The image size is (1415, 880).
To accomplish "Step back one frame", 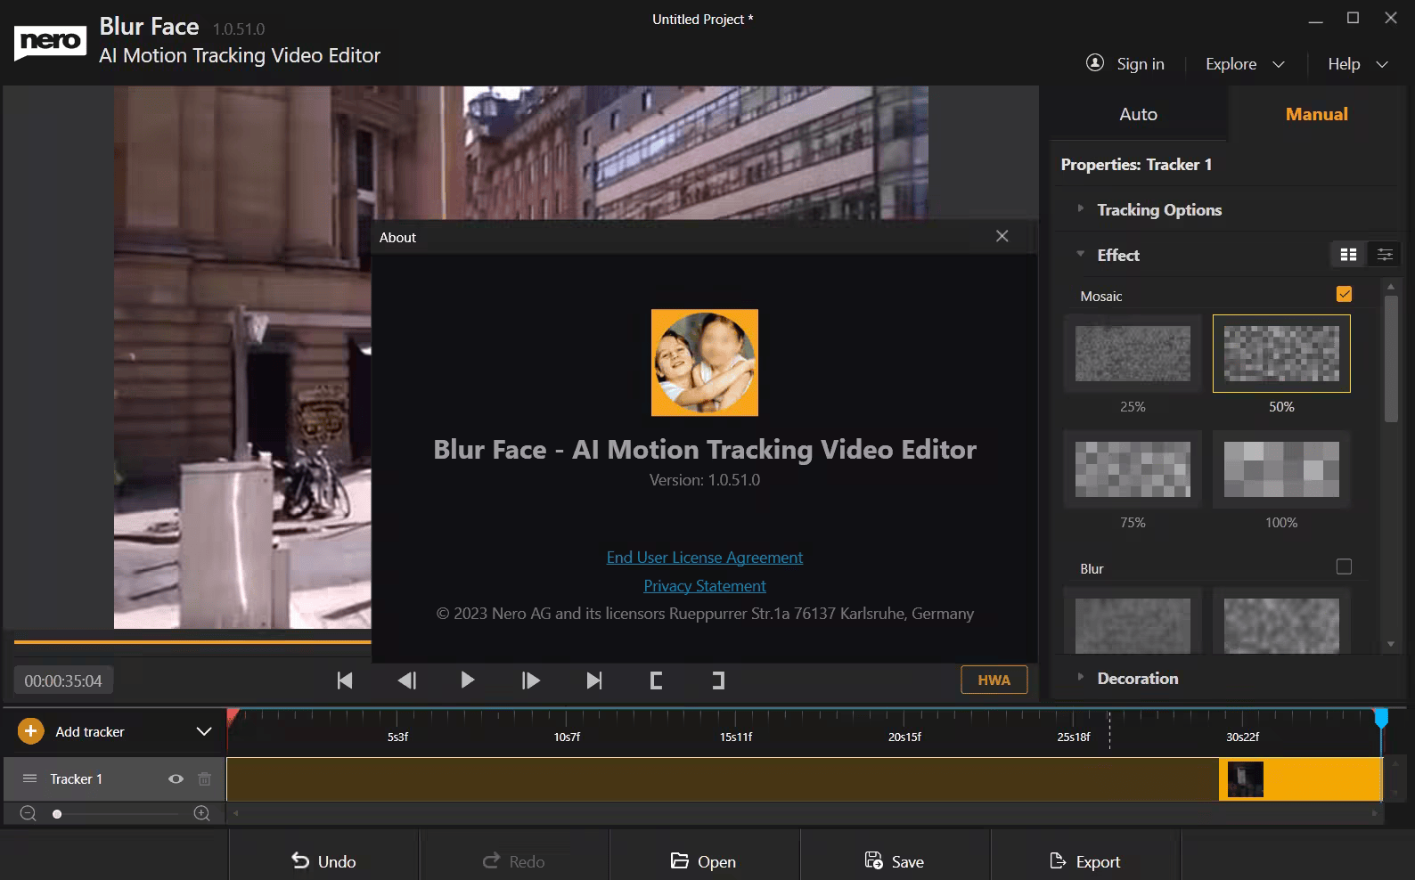I will 406,680.
